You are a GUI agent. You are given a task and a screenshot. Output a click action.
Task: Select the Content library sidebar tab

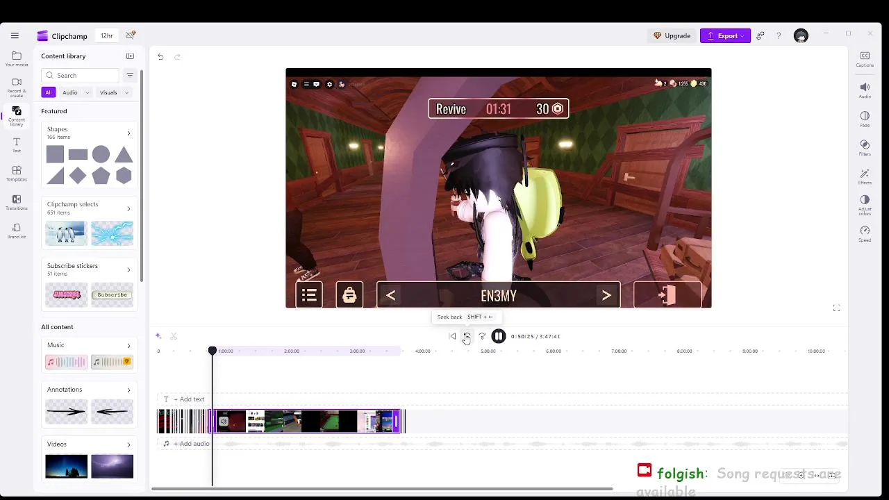[17, 116]
